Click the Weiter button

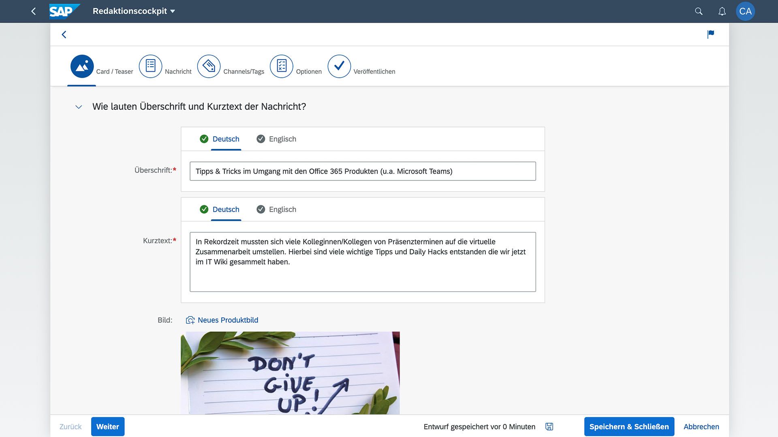107,426
